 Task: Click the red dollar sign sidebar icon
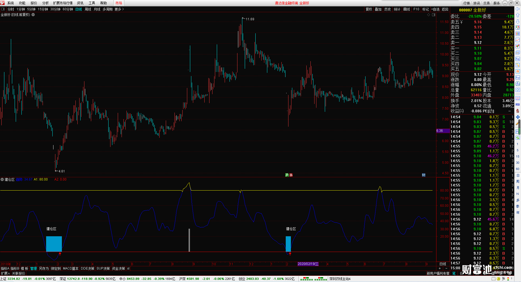tap(518, 111)
